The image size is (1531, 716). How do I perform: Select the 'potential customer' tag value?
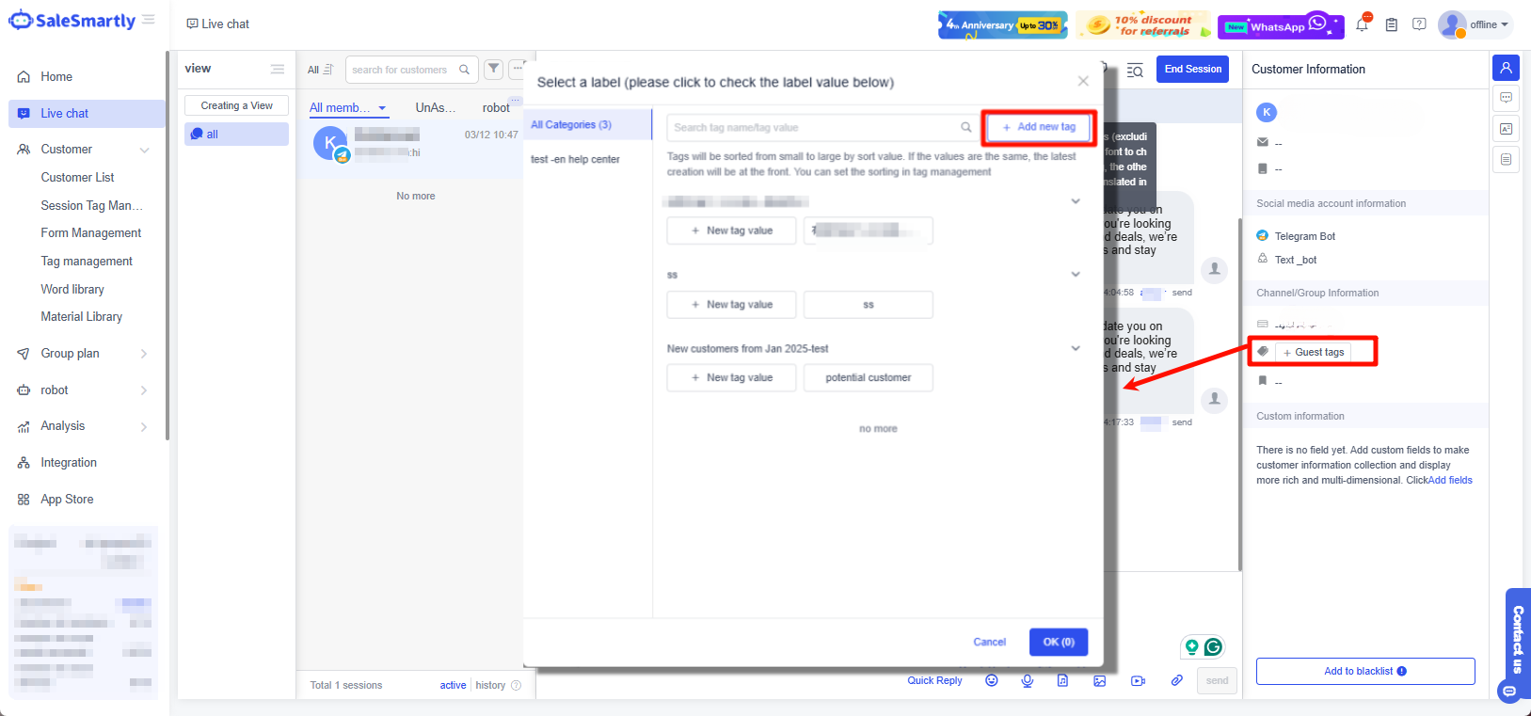[869, 377]
